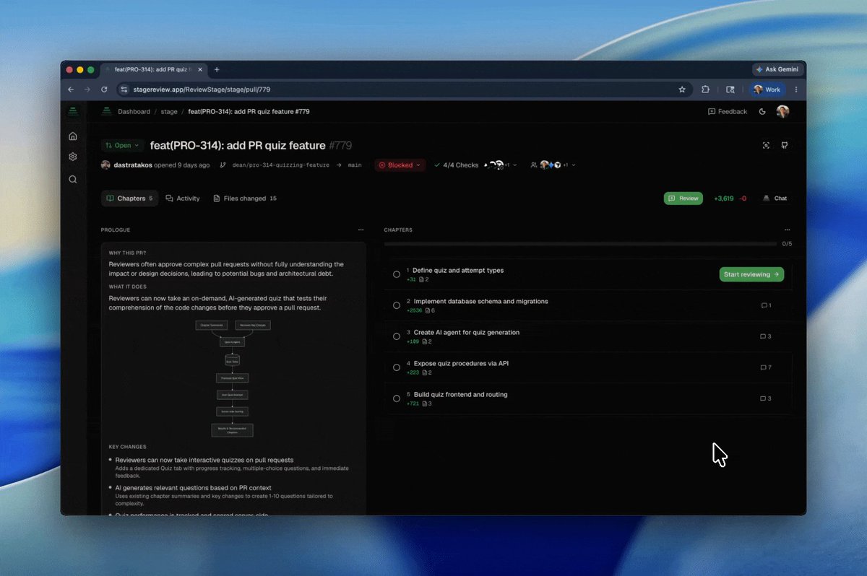Screen dimensions: 867x576
Task: Reload the page in the browser
Action: [x=105, y=90]
